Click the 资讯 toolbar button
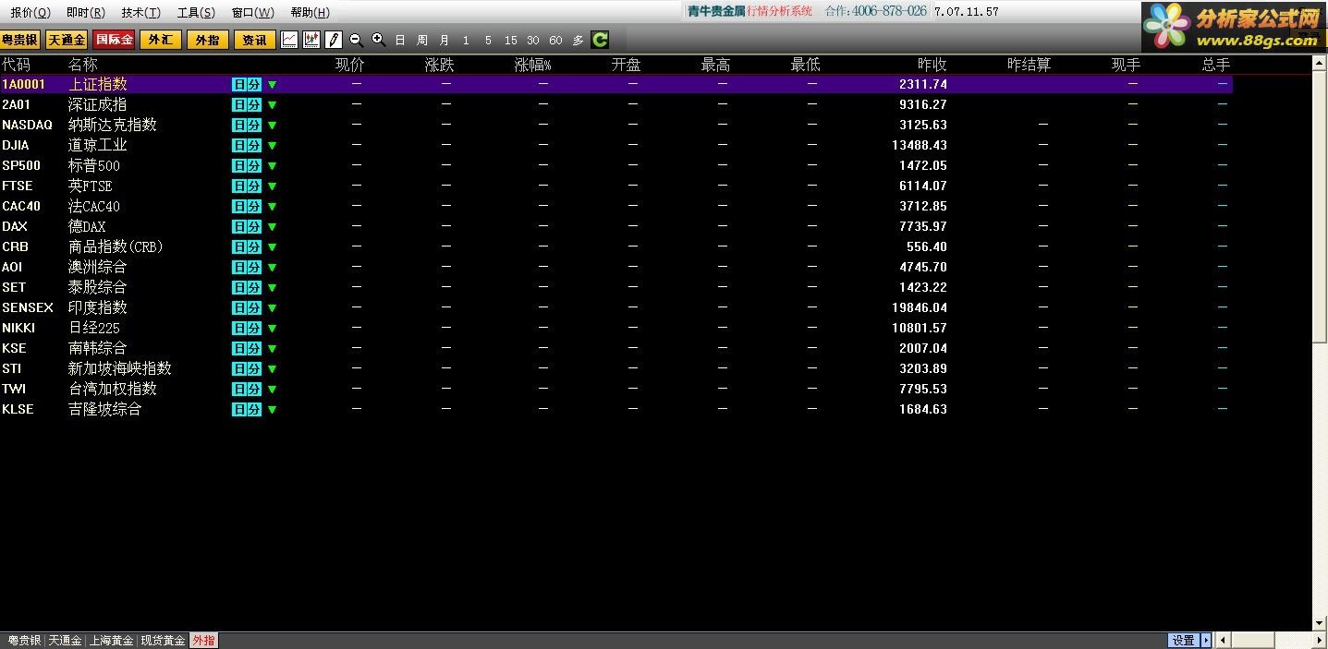Viewport: 1328px width, 649px height. coord(255,40)
